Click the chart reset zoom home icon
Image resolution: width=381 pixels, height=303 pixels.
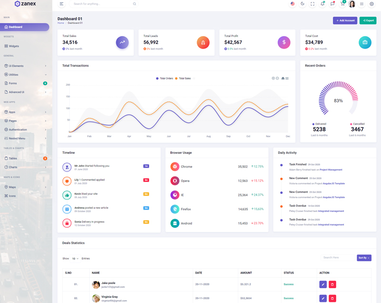click(x=283, y=78)
